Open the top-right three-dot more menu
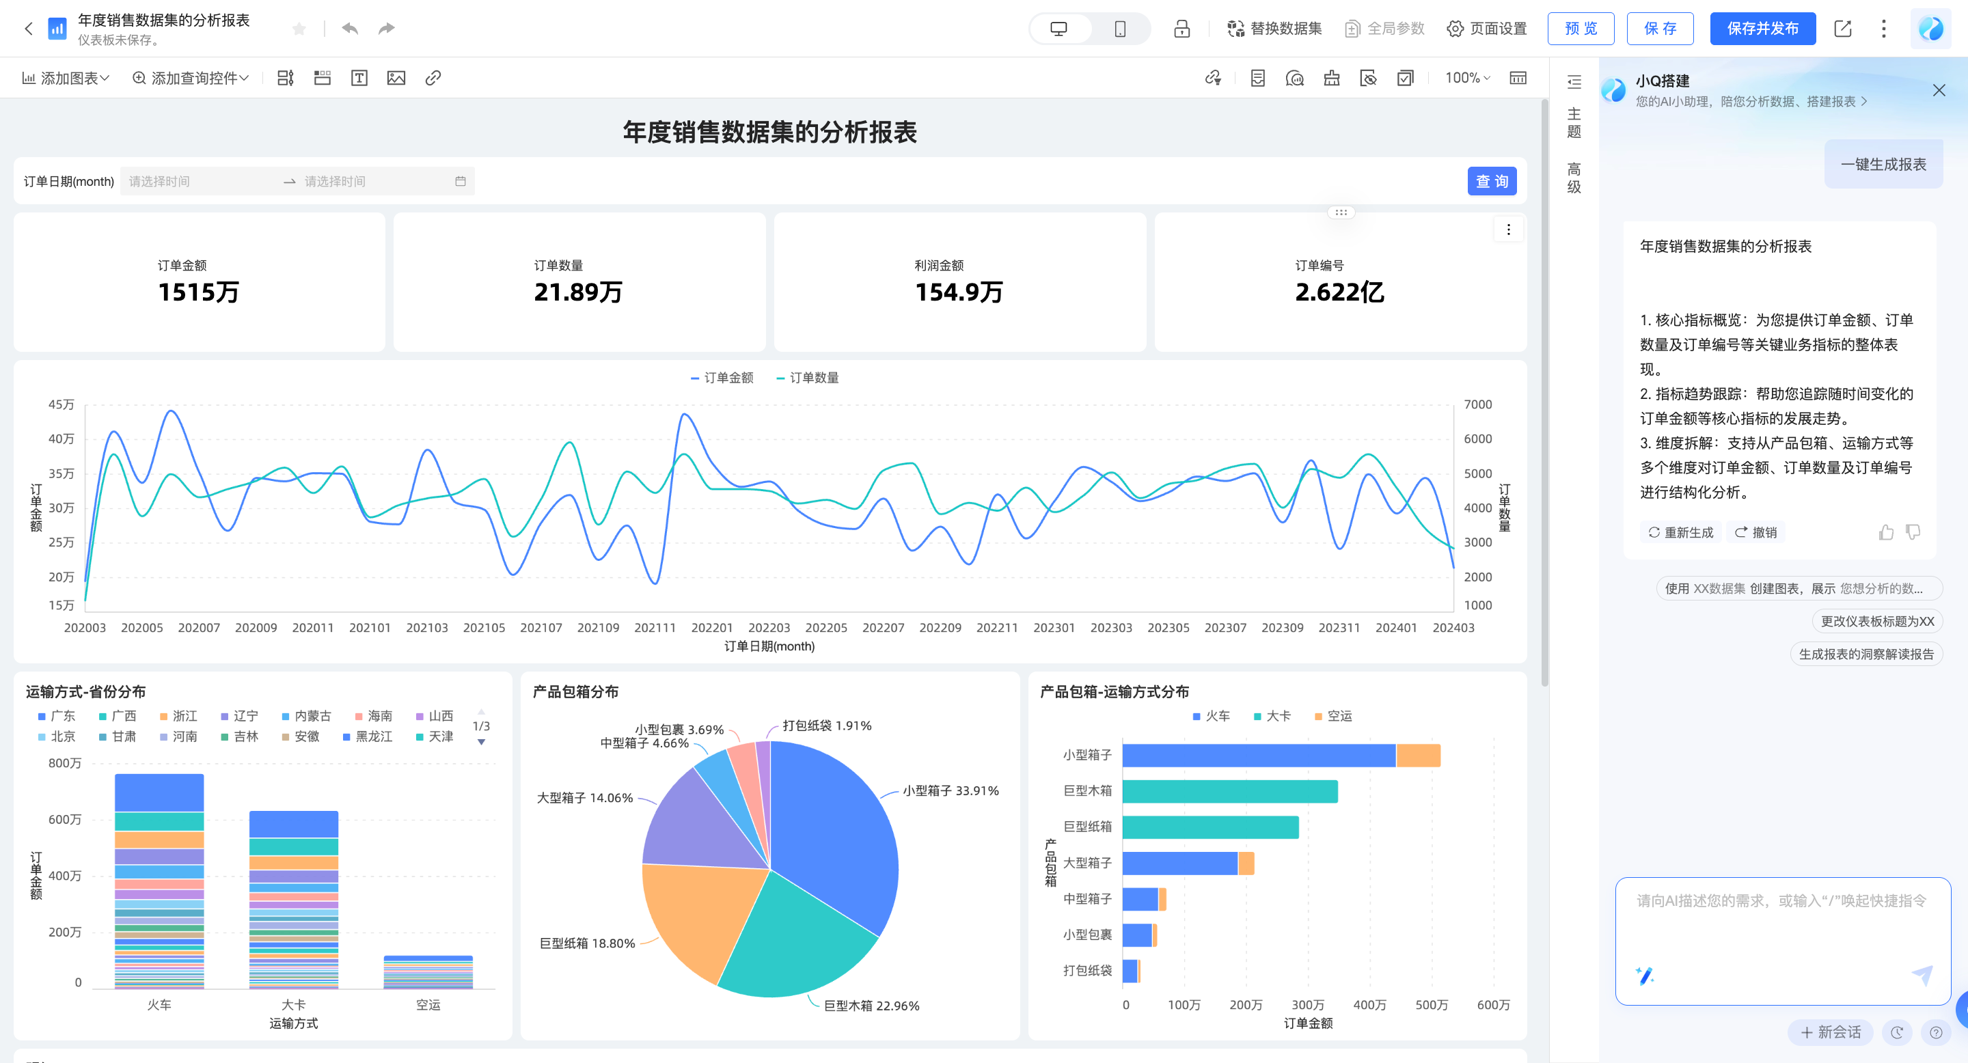 (x=1883, y=29)
